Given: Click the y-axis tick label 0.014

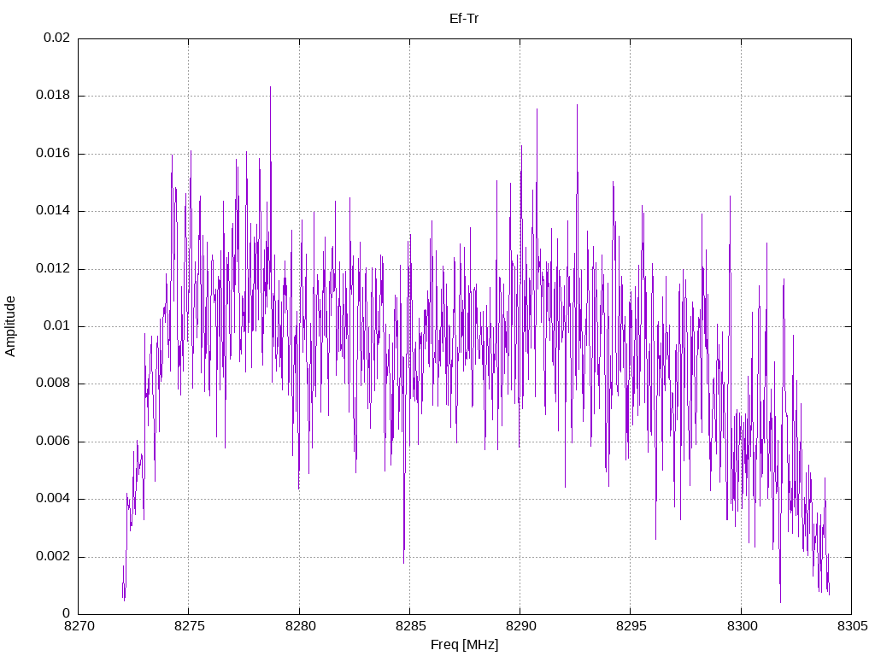Looking at the screenshot, I should tap(54, 211).
